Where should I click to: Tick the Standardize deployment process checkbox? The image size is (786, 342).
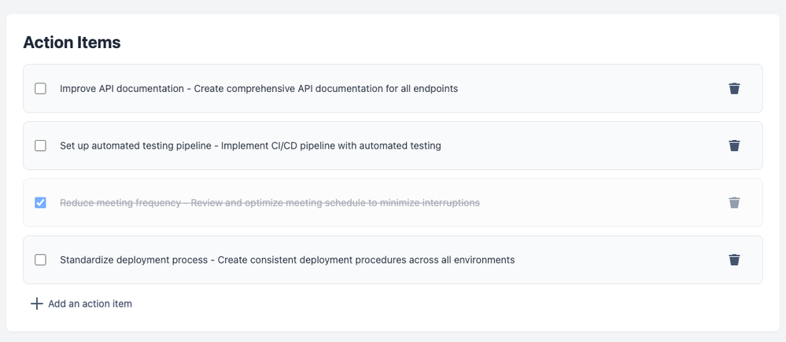click(41, 259)
